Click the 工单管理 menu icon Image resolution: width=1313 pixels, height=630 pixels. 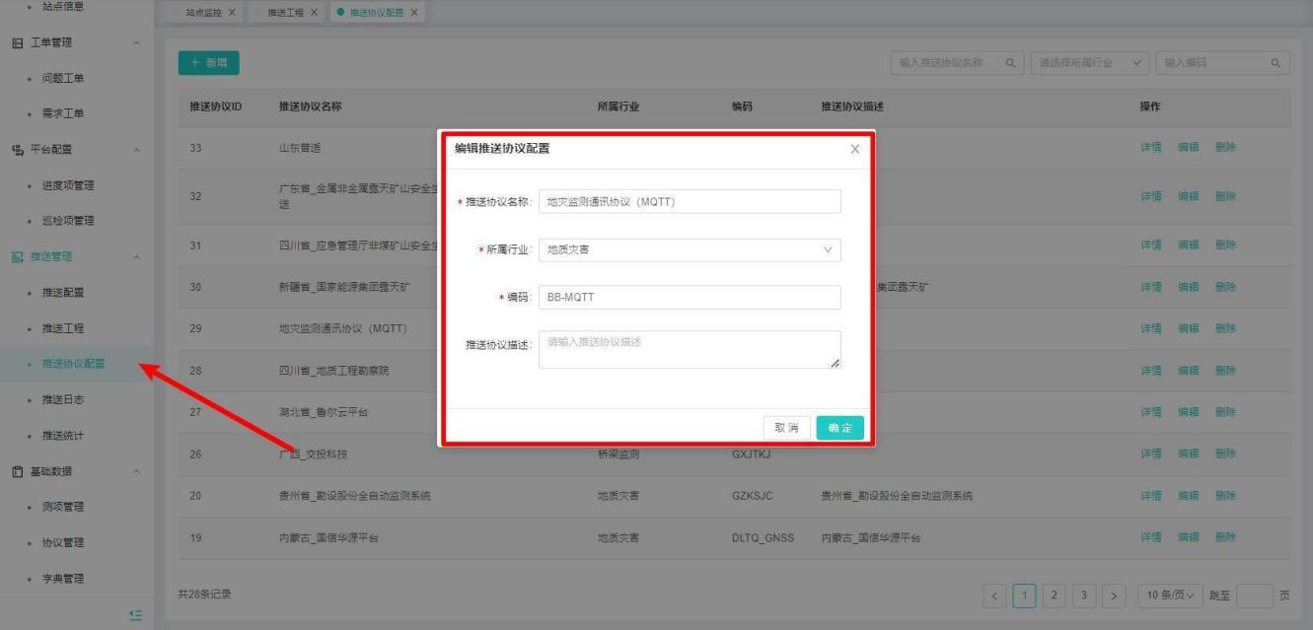17,42
